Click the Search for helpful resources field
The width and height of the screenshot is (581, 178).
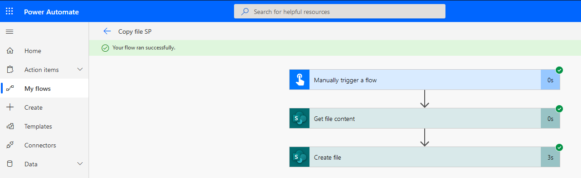[340, 12]
